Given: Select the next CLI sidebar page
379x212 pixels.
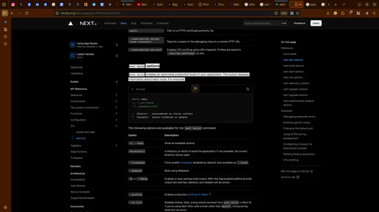Looking at the screenshot, I should (x=81, y=138).
